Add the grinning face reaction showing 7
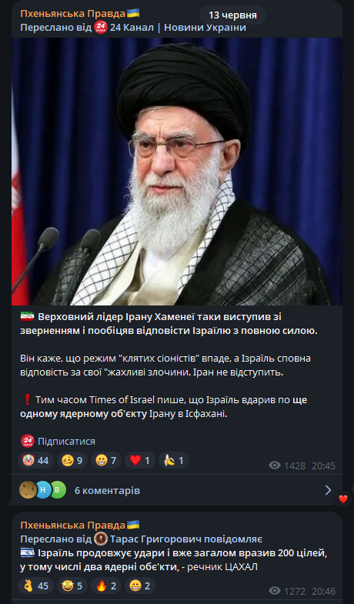Viewport: 354px width, 604px height. [x=106, y=460]
